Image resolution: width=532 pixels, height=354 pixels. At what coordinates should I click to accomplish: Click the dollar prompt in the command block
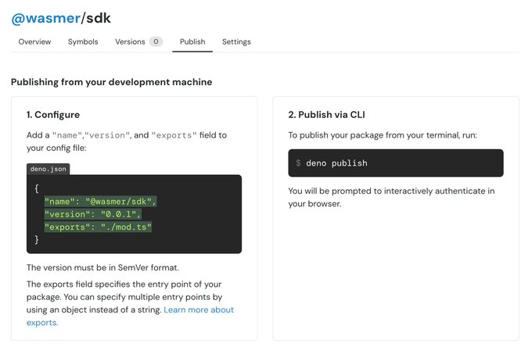[x=298, y=163]
